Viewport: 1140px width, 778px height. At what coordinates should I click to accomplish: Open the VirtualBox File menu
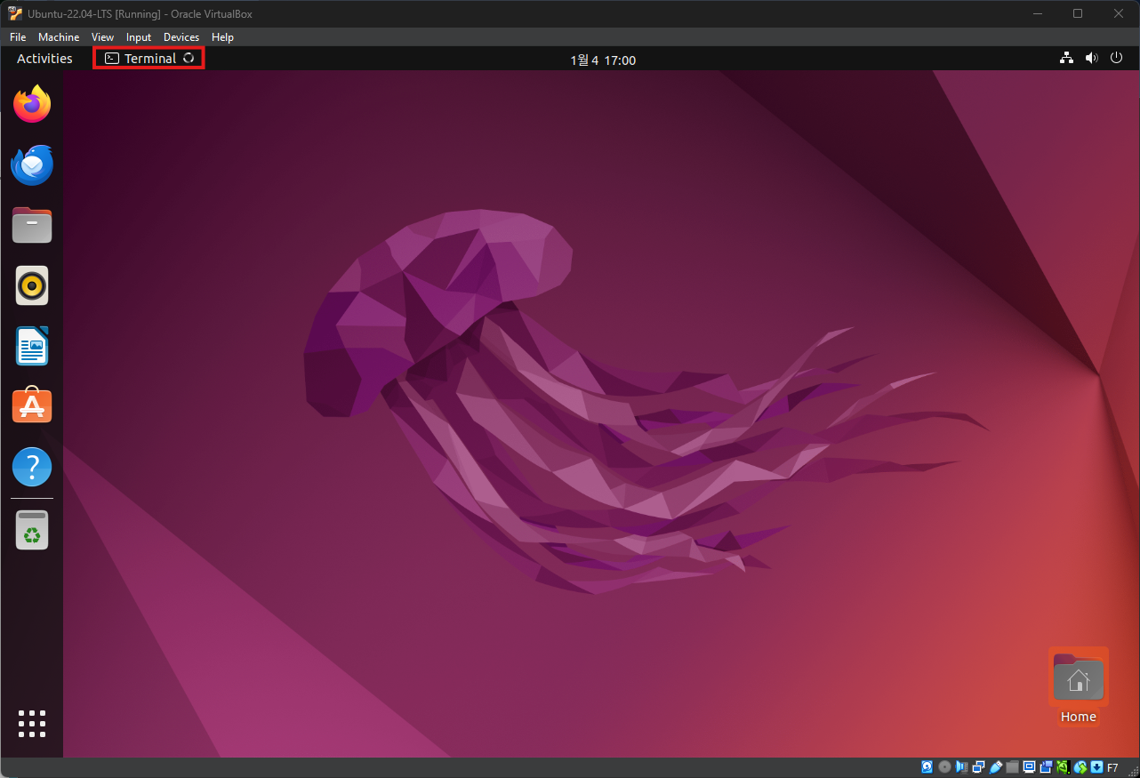click(18, 37)
